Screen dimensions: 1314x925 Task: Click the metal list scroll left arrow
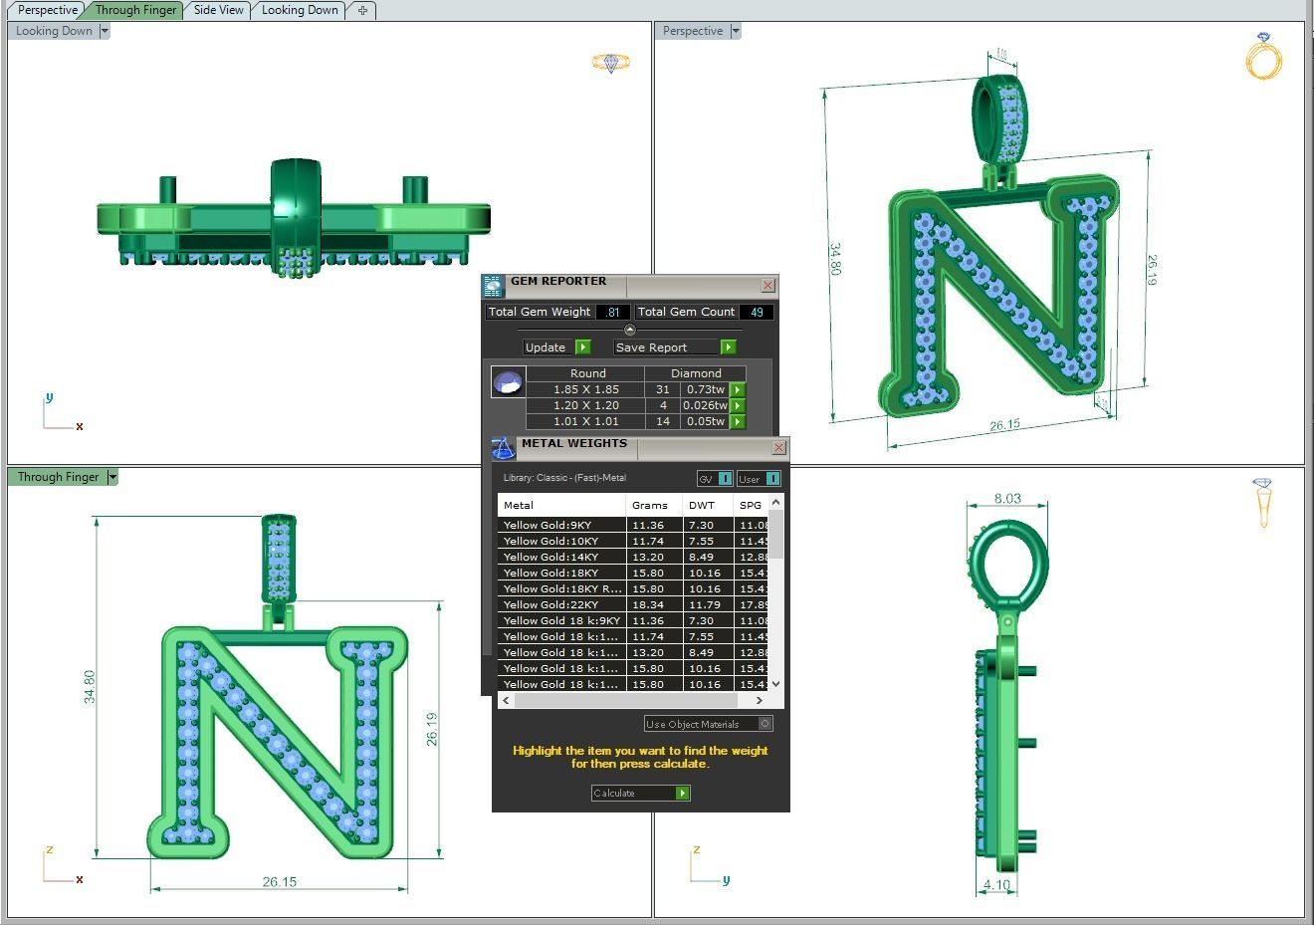(x=506, y=700)
